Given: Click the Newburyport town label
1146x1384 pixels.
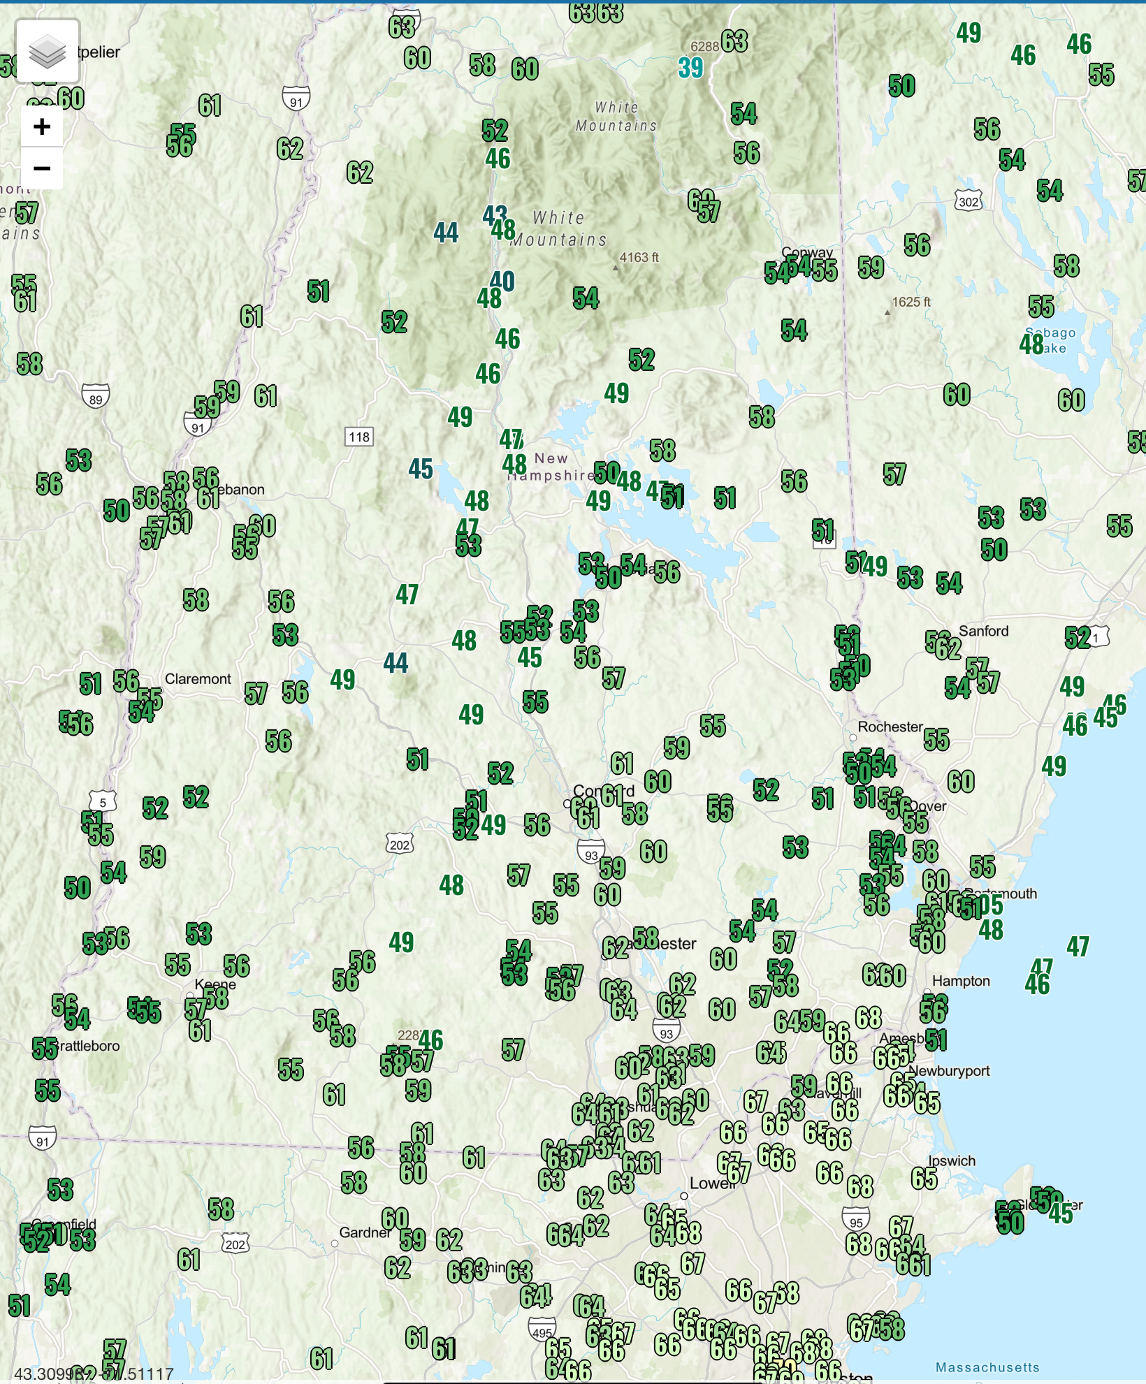Looking at the screenshot, I should coord(949,1071).
